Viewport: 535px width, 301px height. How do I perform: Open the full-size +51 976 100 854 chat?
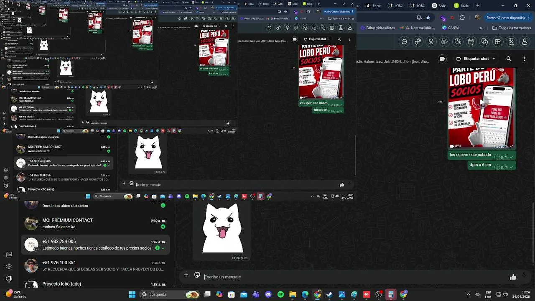click(x=95, y=266)
